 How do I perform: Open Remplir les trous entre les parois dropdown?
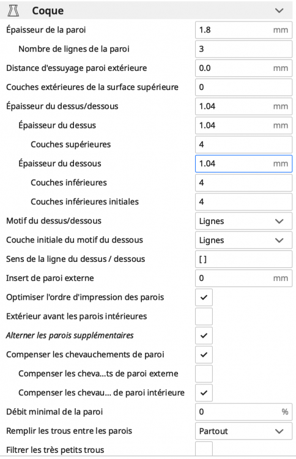click(x=243, y=431)
